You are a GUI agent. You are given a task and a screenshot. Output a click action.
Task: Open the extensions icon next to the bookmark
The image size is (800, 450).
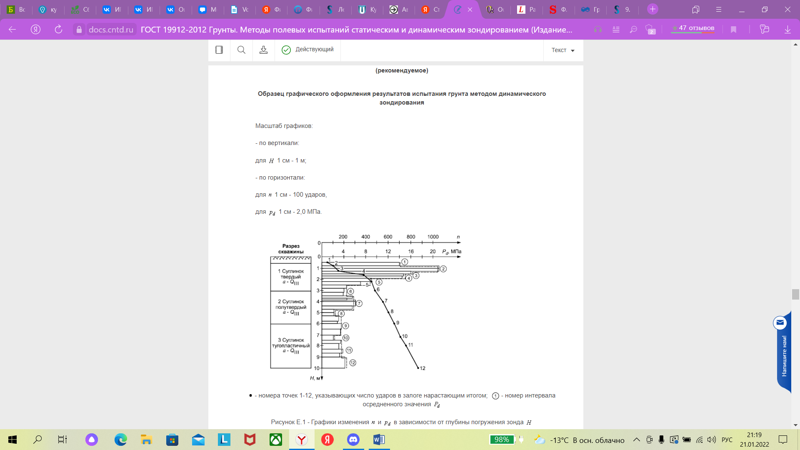point(764,30)
